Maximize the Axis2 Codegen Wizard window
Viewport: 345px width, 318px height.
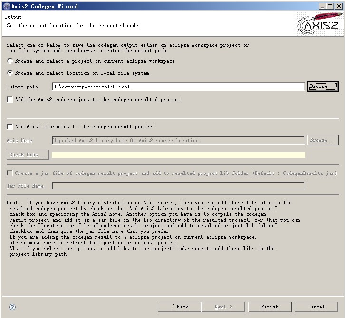(x=330, y=6)
